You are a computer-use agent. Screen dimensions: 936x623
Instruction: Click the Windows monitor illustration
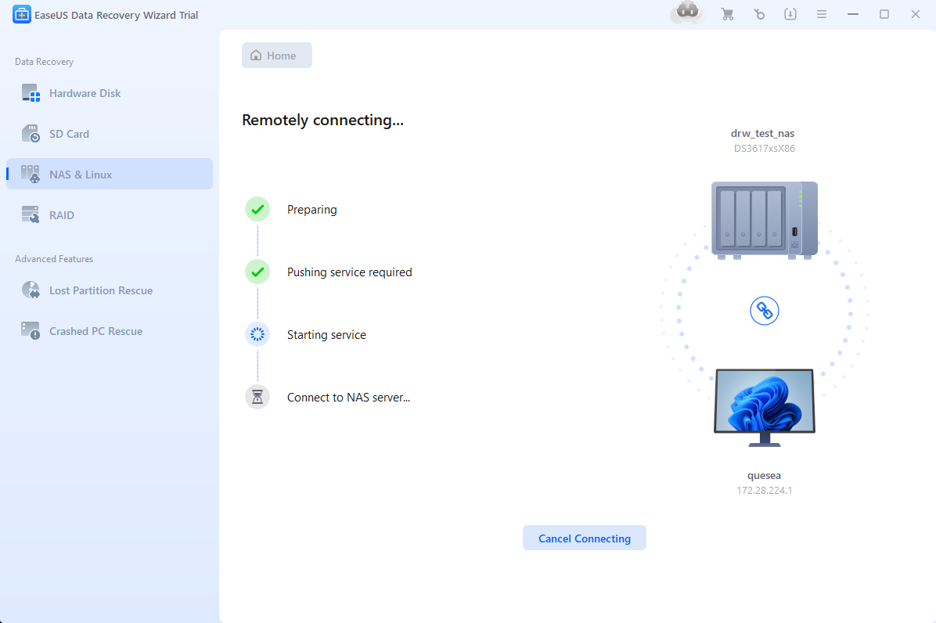coord(764,408)
